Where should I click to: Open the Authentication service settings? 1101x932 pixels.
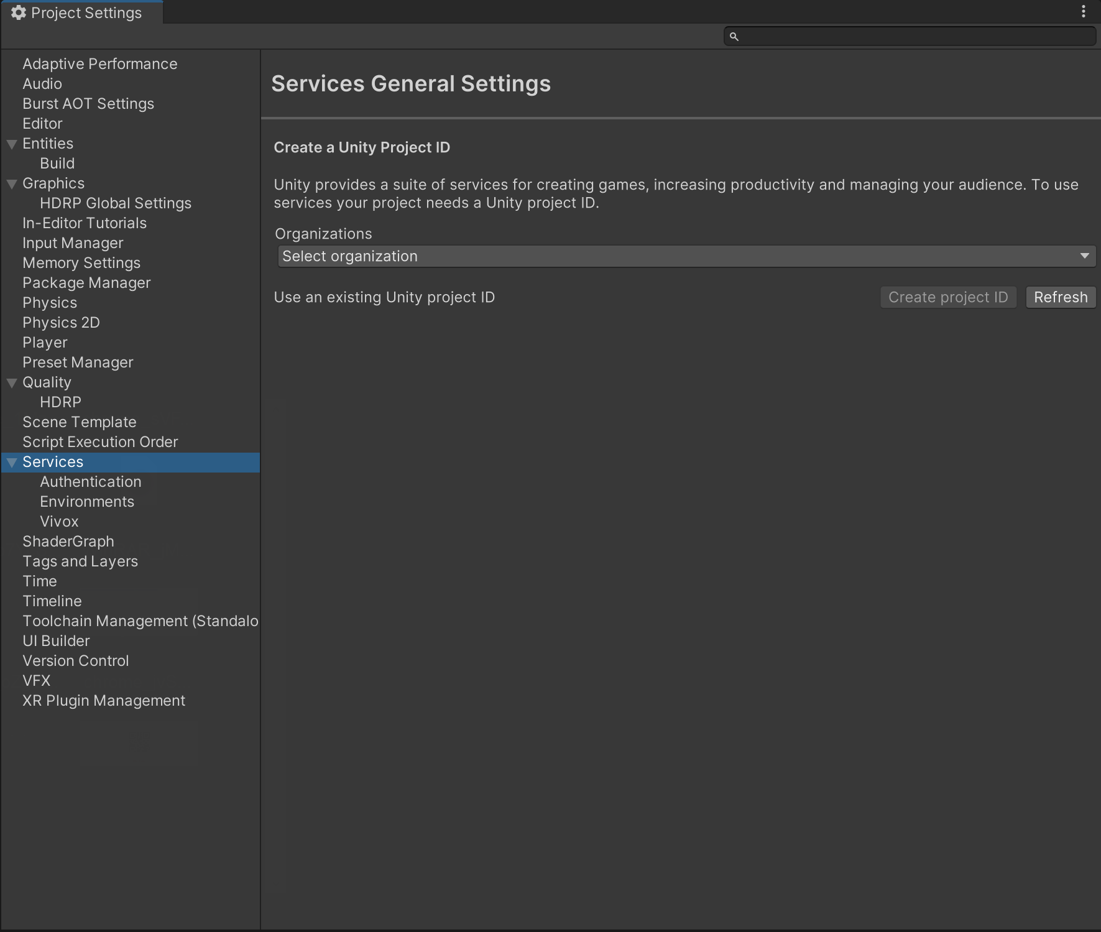[91, 482]
